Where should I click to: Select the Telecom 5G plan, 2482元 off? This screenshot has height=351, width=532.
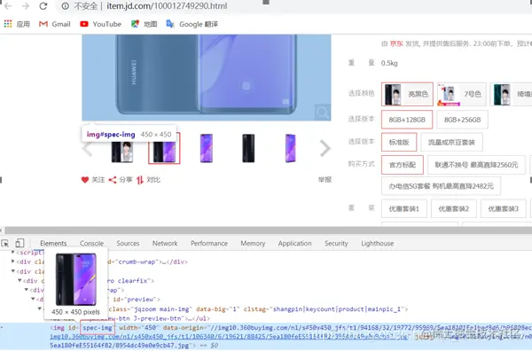pyautogui.click(x=441, y=186)
